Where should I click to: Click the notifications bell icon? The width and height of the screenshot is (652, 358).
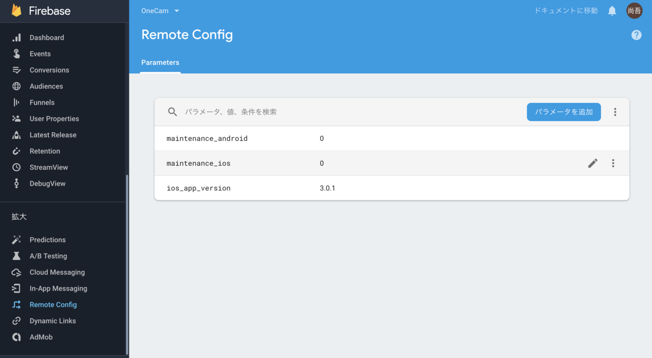point(612,11)
